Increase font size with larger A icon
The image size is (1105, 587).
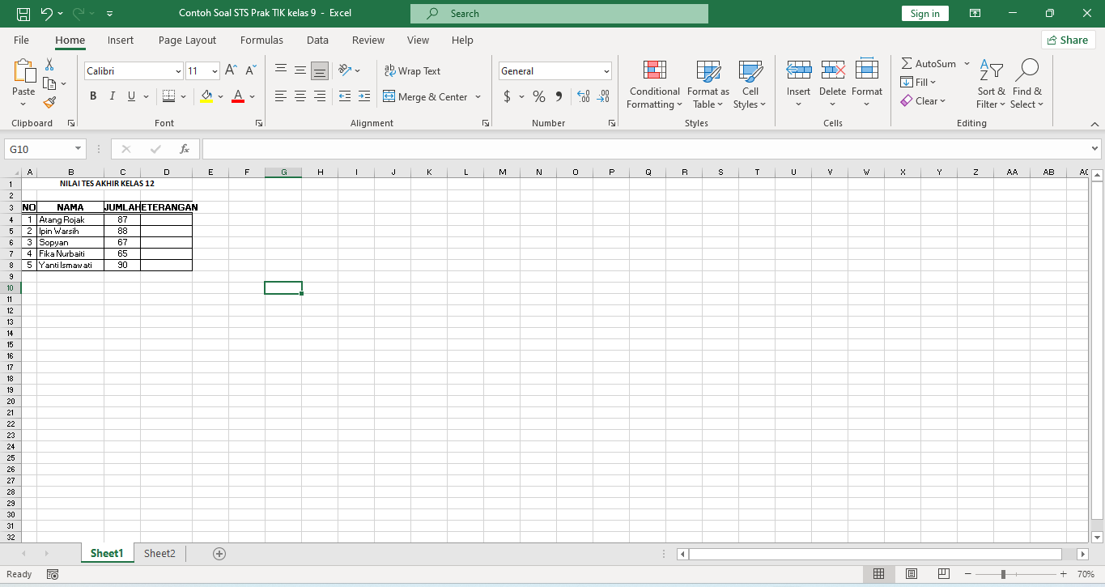pyautogui.click(x=231, y=71)
